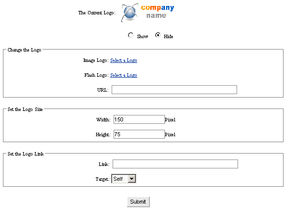
Task: Focus the URL input field
Action: coord(174,90)
